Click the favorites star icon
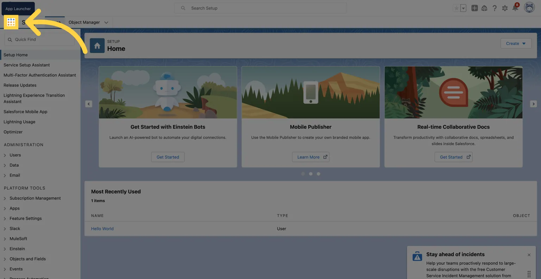Screen dimensions: 541x279 456,8
